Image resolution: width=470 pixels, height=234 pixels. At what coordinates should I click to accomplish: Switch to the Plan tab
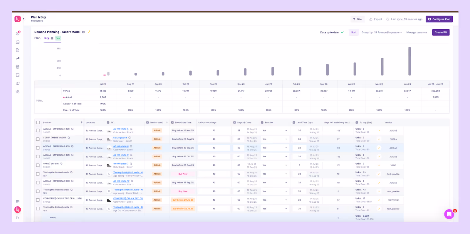37,38
